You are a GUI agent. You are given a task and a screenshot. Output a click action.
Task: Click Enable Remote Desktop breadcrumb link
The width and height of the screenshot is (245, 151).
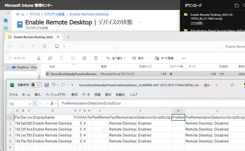point(89,14)
